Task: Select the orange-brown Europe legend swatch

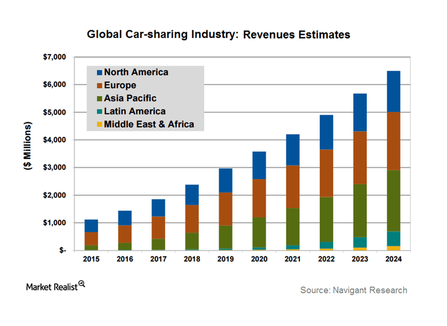Action: tap(99, 86)
